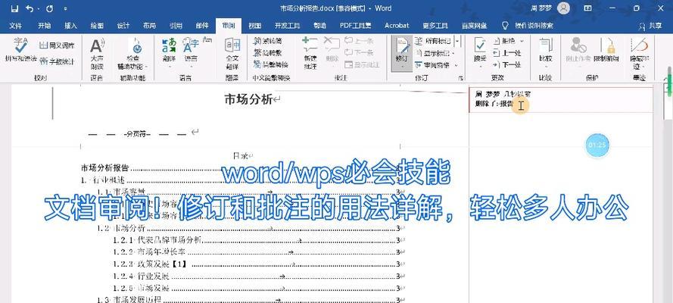Open the 文件 file menu
The height and width of the screenshot is (303, 673).
(x=15, y=26)
